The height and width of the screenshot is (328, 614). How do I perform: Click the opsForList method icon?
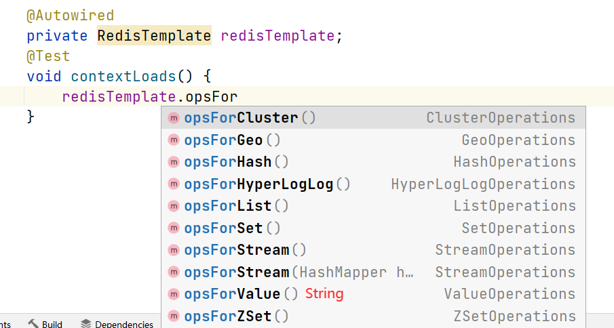point(174,206)
